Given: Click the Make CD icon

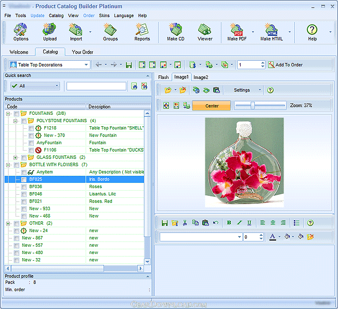Looking at the screenshot, I should click(175, 32).
